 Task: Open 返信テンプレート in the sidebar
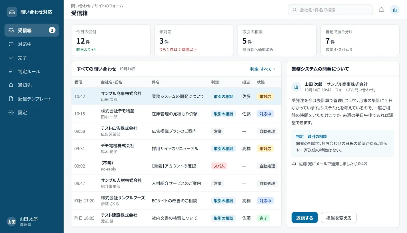pos(32,99)
